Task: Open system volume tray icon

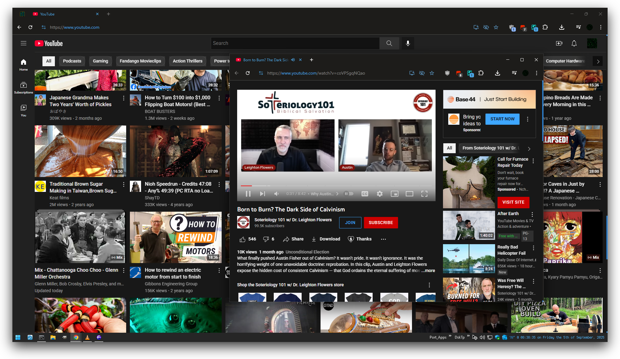Action: [482, 337]
